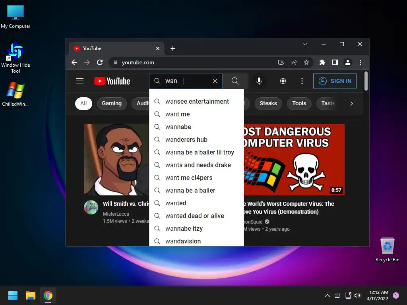Close the YouTube tab
The height and width of the screenshot is (305, 407).
158,48
